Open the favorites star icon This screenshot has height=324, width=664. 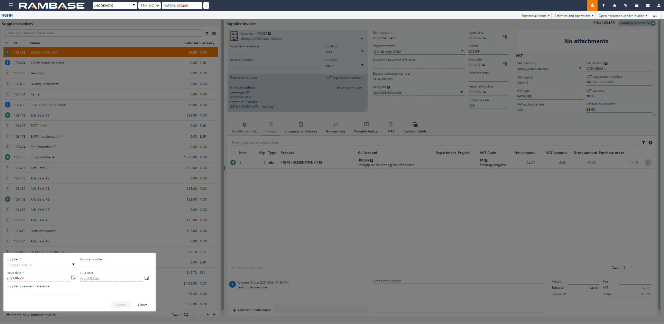[614, 6]
